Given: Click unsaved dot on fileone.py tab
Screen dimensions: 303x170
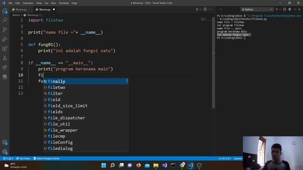Looking at the screenshot, I should [x=54, y=9].
